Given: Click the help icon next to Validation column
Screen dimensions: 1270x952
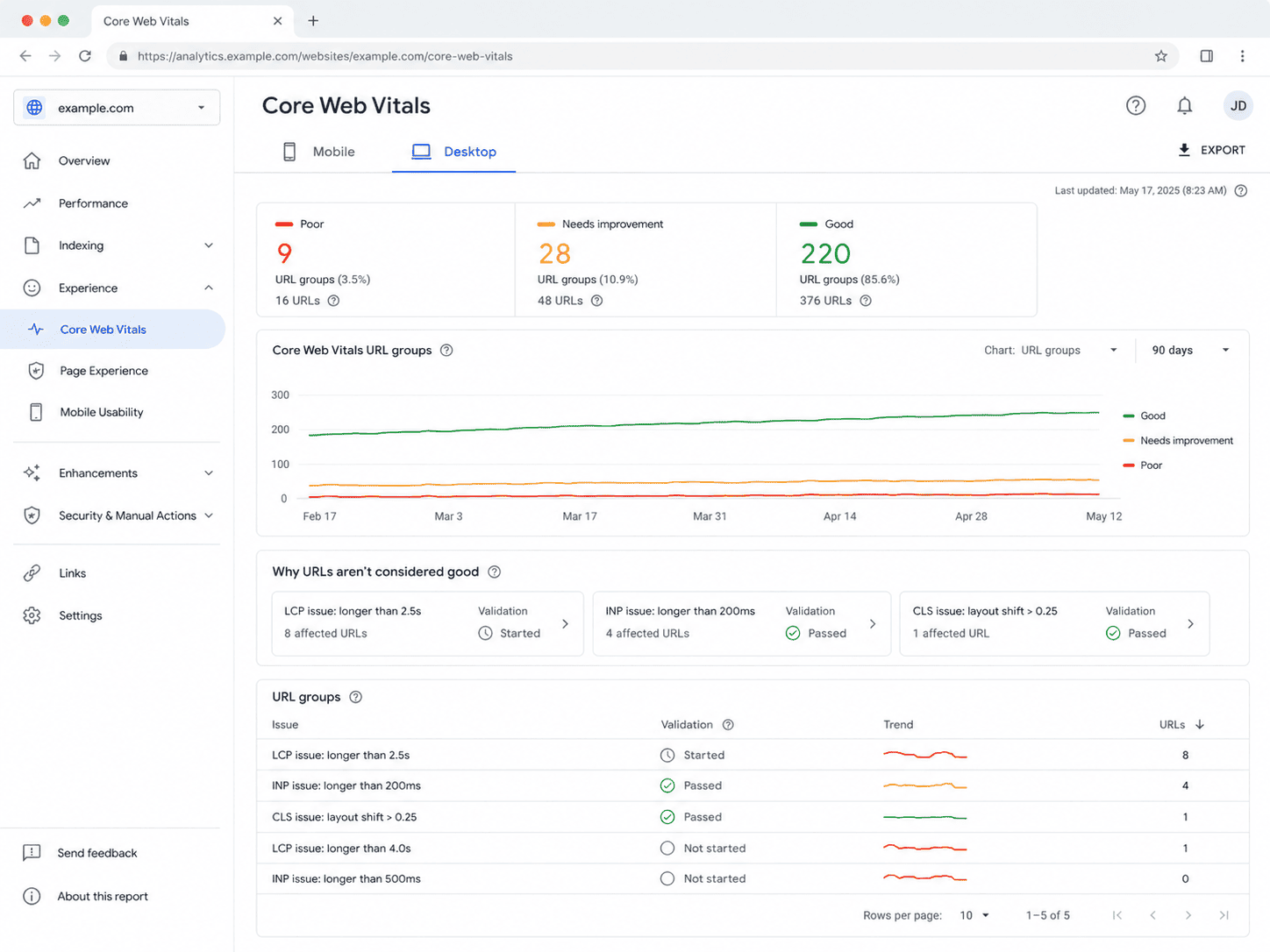Looking at the screenshot, I should click(728, 725).
